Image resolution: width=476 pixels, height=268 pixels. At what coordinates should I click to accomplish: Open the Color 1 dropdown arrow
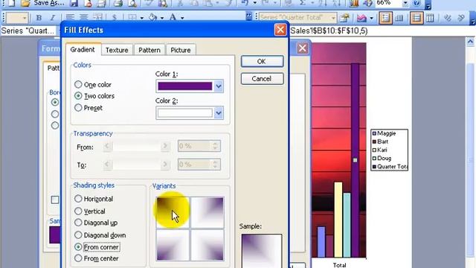click(219, 86)
